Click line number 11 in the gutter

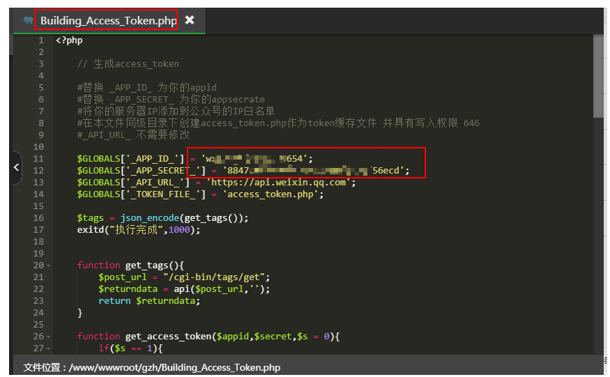tap(38, 159)
